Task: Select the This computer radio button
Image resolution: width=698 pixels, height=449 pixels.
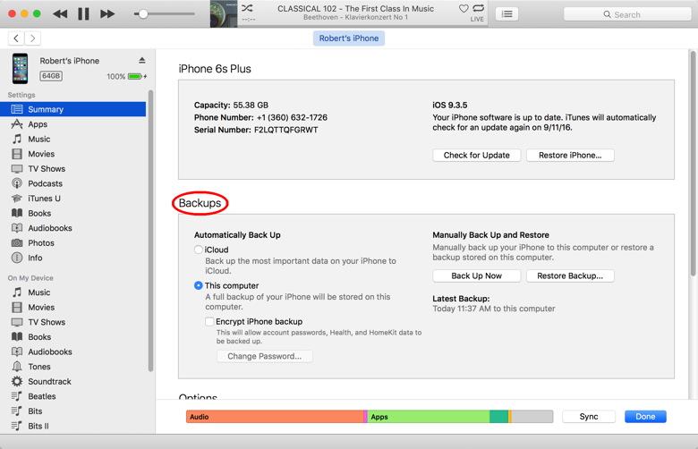Action: tap(199, 285)
